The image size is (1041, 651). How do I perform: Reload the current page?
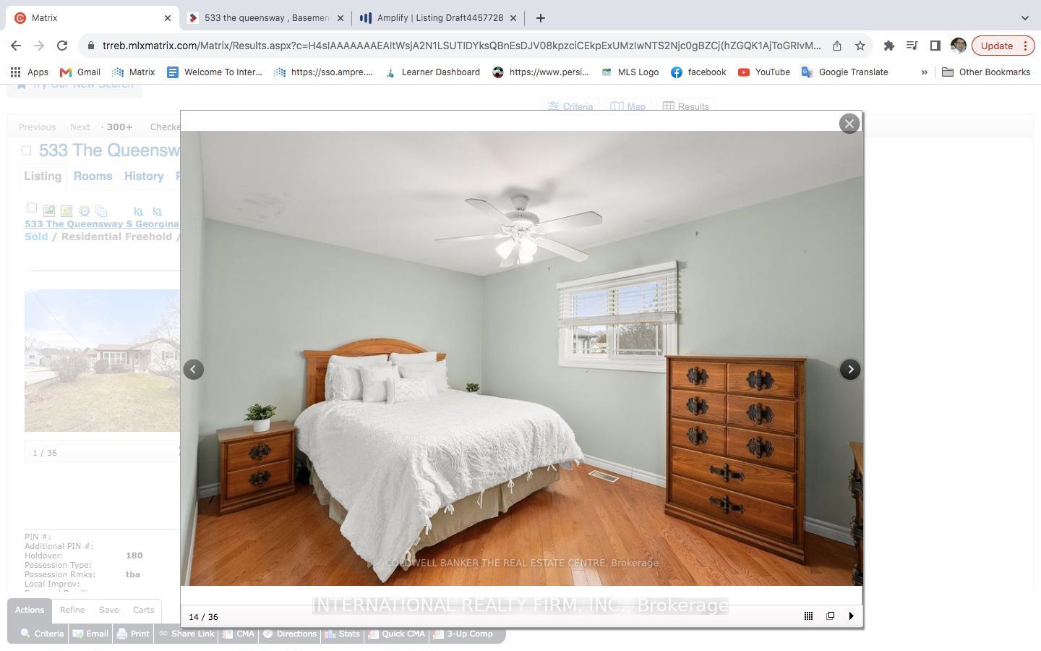click(62, 46)
